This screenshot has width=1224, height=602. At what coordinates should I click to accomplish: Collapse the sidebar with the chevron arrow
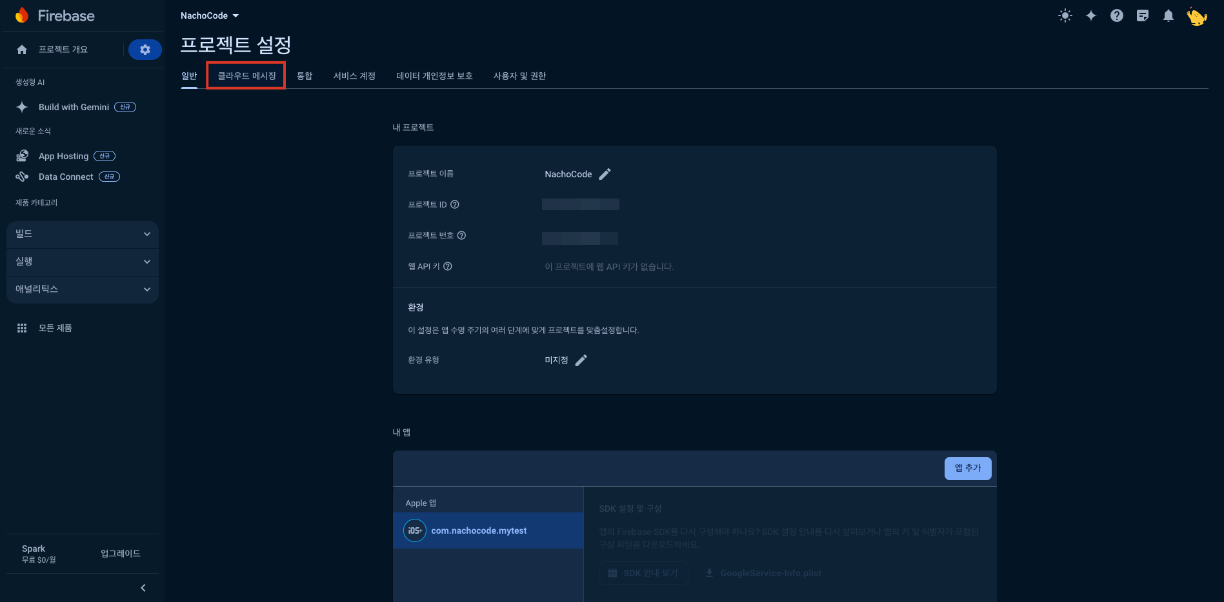click(143, 588)
